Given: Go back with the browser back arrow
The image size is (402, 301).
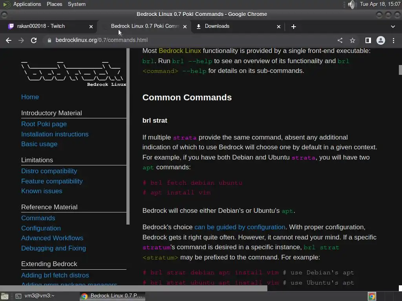Looking at the screenshot, I should click(9, 40).
